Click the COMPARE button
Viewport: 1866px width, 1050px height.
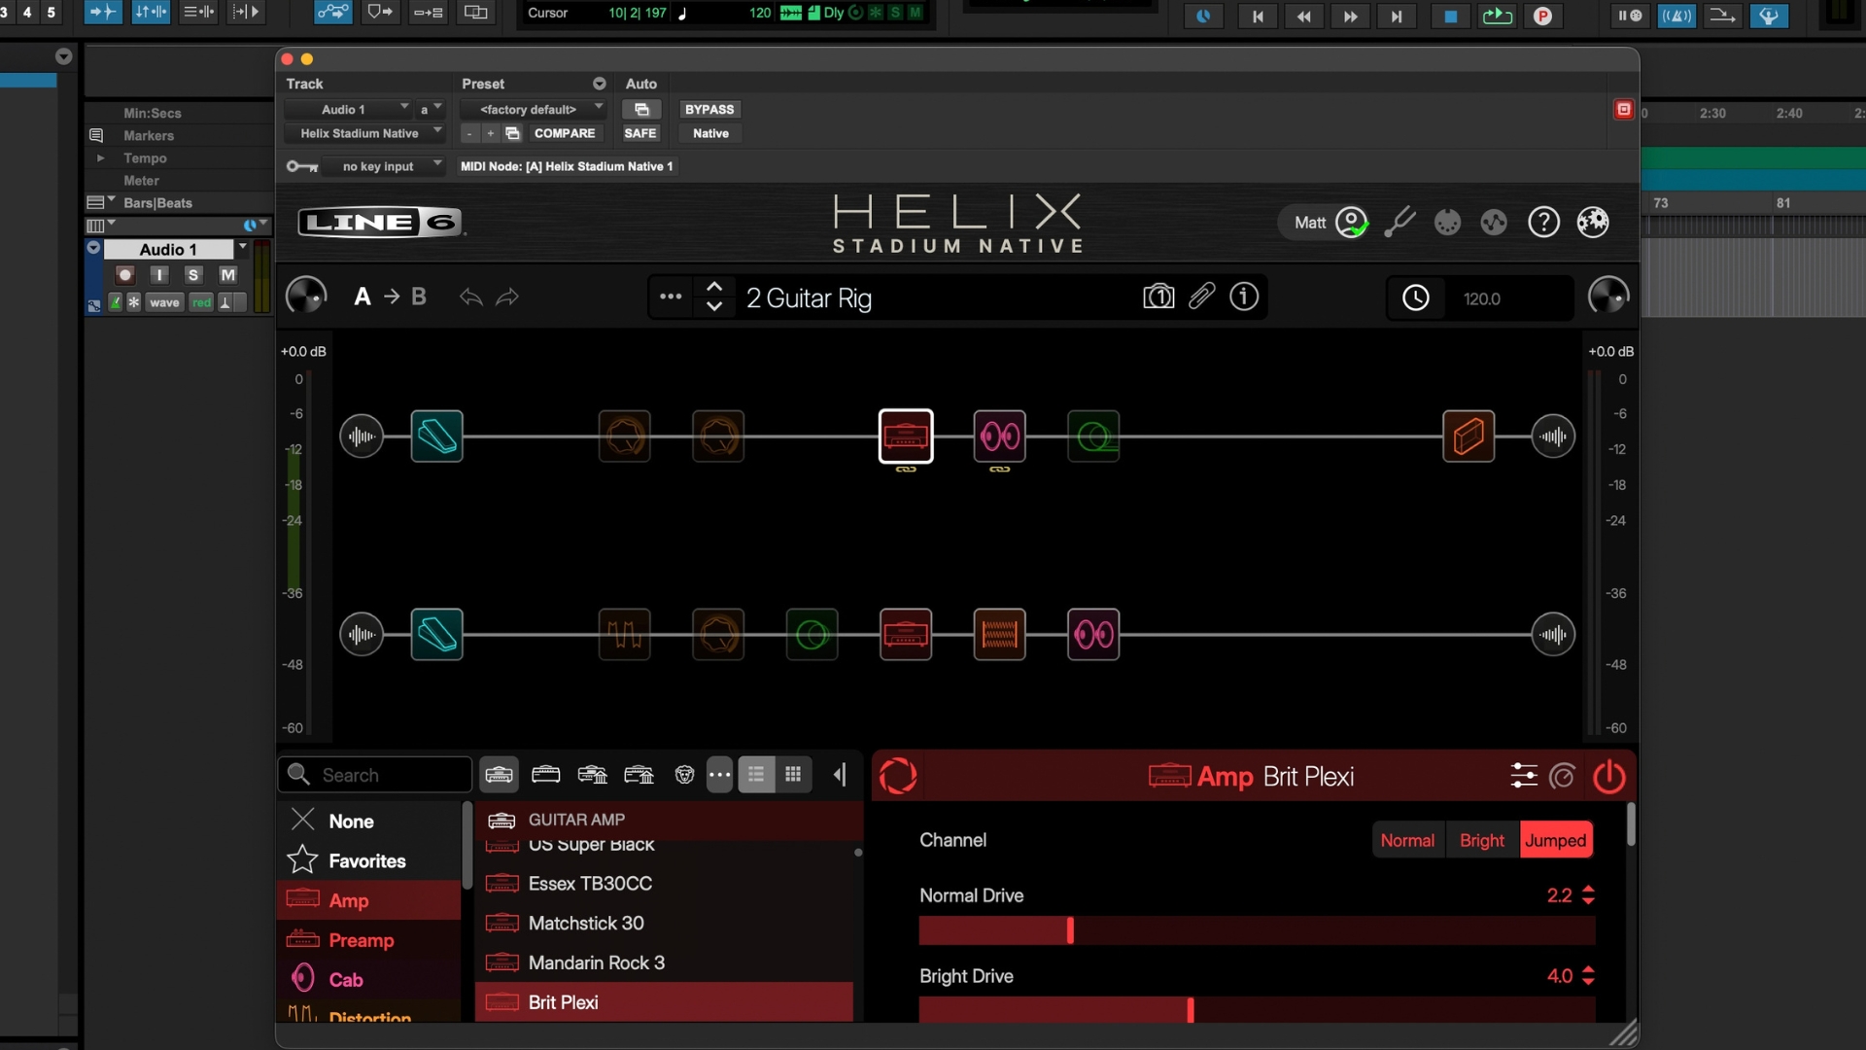[564, 133]
